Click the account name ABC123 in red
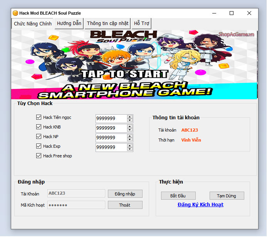Screen dimensions: 267x237 pyautogui.click(x=190, y=130)
